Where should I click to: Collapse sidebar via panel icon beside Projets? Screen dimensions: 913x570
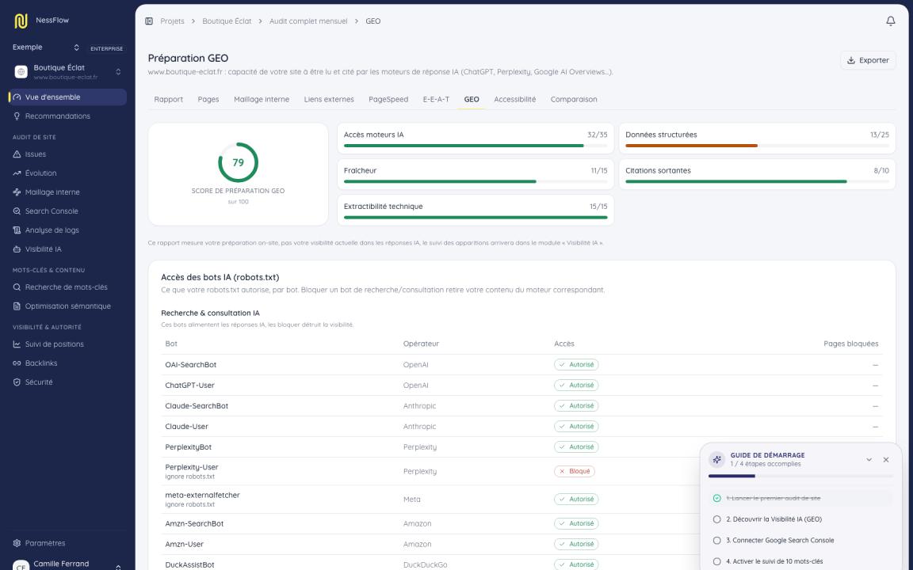point(149,21)
